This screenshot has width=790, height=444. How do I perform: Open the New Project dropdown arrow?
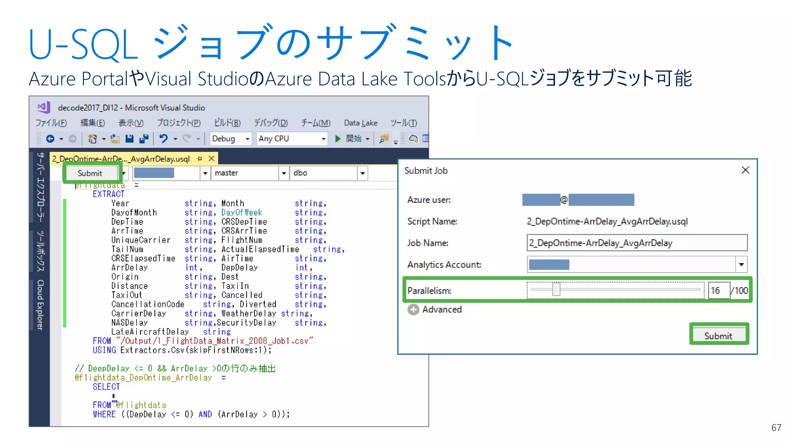[x=104, y=139]
